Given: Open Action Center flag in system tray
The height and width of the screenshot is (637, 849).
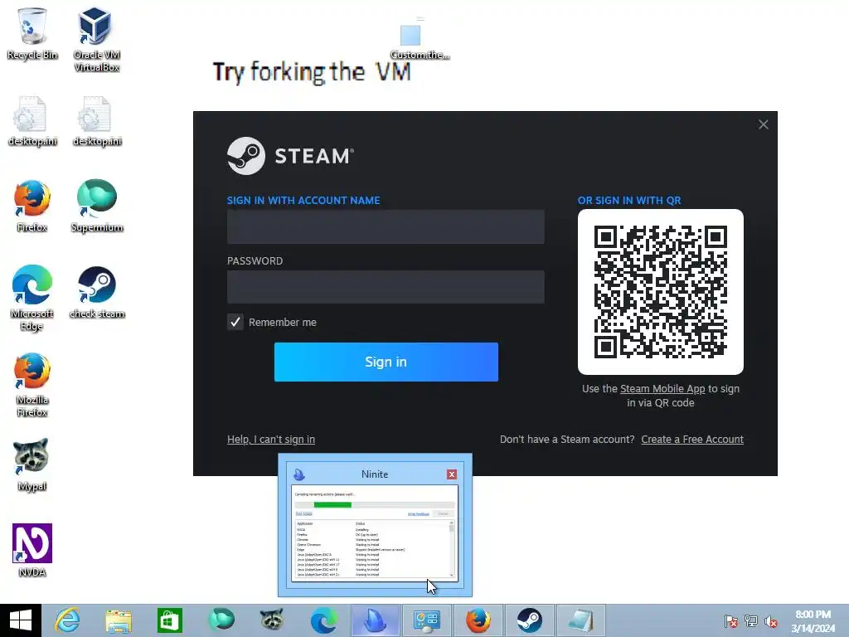Looking at the screenshot, I should [x=730, y=621].
